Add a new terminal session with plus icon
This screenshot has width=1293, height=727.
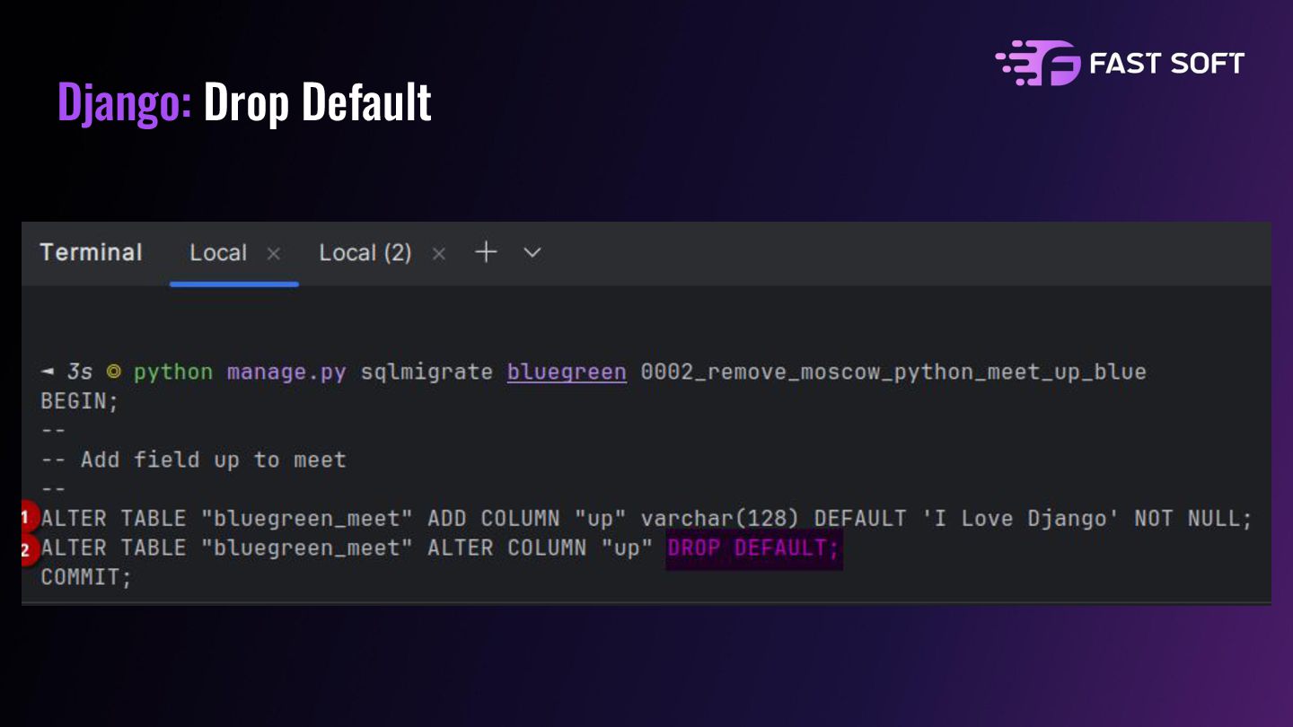coord(486,252)
